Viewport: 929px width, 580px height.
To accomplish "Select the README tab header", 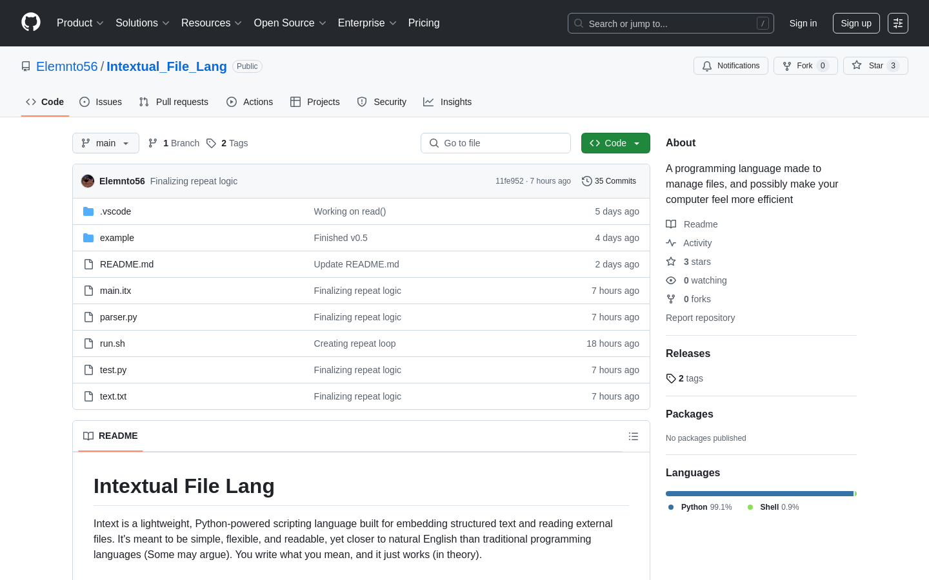I will pos(110,436).
